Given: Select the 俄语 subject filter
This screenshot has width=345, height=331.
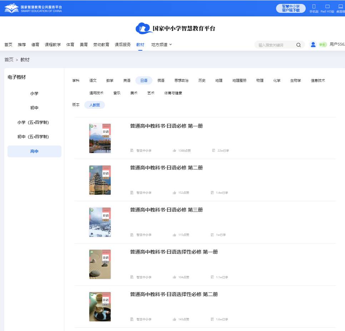Looking at the screenshot, I should point(161,80).
